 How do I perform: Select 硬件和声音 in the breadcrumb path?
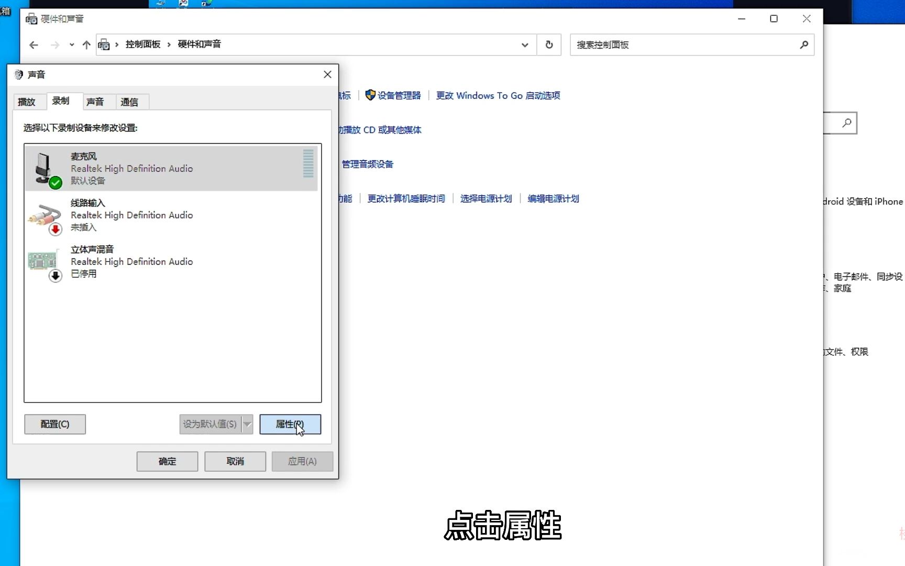[200, 45]
